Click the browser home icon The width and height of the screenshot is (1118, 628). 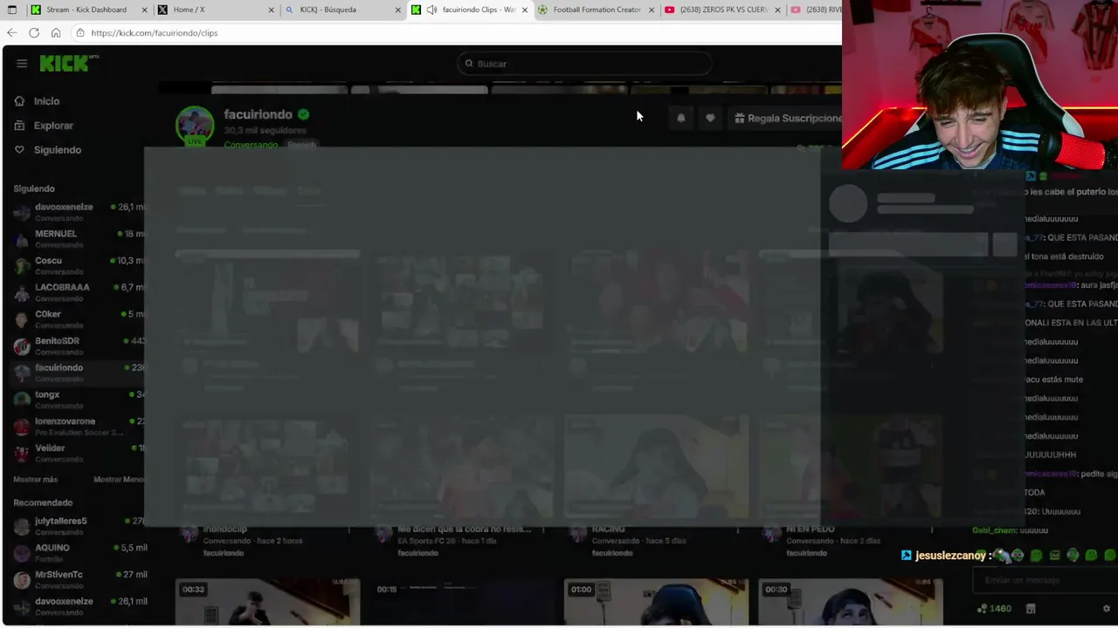coord(56,33)
